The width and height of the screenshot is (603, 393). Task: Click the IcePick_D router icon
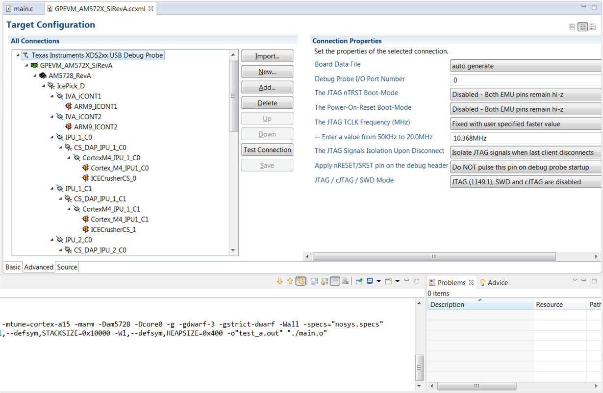(51, 86)
